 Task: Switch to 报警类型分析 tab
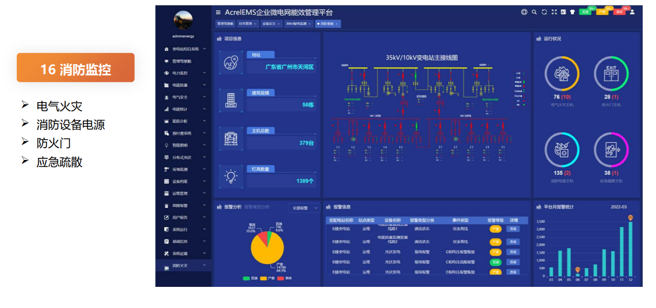(x=257, y=207)
